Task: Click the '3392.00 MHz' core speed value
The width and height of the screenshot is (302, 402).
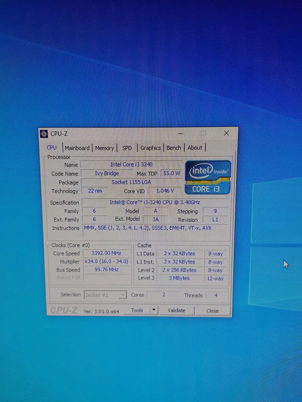Action: [106, 253]
